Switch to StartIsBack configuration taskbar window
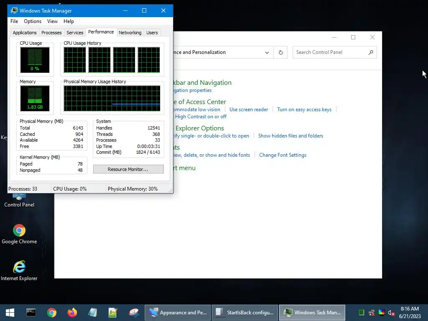This screenshot has width=428, height=321. [x=245, y=313]
